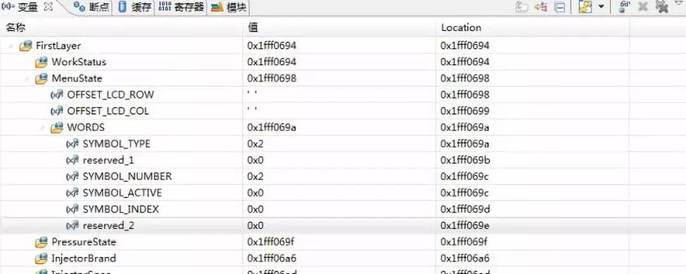Click the Open New View icon

tap(586, 6)
